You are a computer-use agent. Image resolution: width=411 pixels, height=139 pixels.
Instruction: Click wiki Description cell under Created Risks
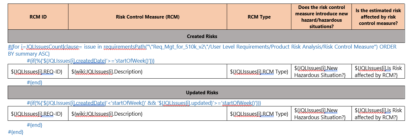tap(147, 71)
